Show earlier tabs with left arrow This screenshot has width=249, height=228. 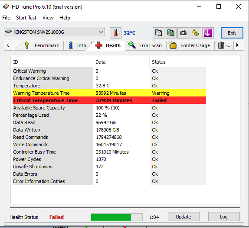click(8, 45)
